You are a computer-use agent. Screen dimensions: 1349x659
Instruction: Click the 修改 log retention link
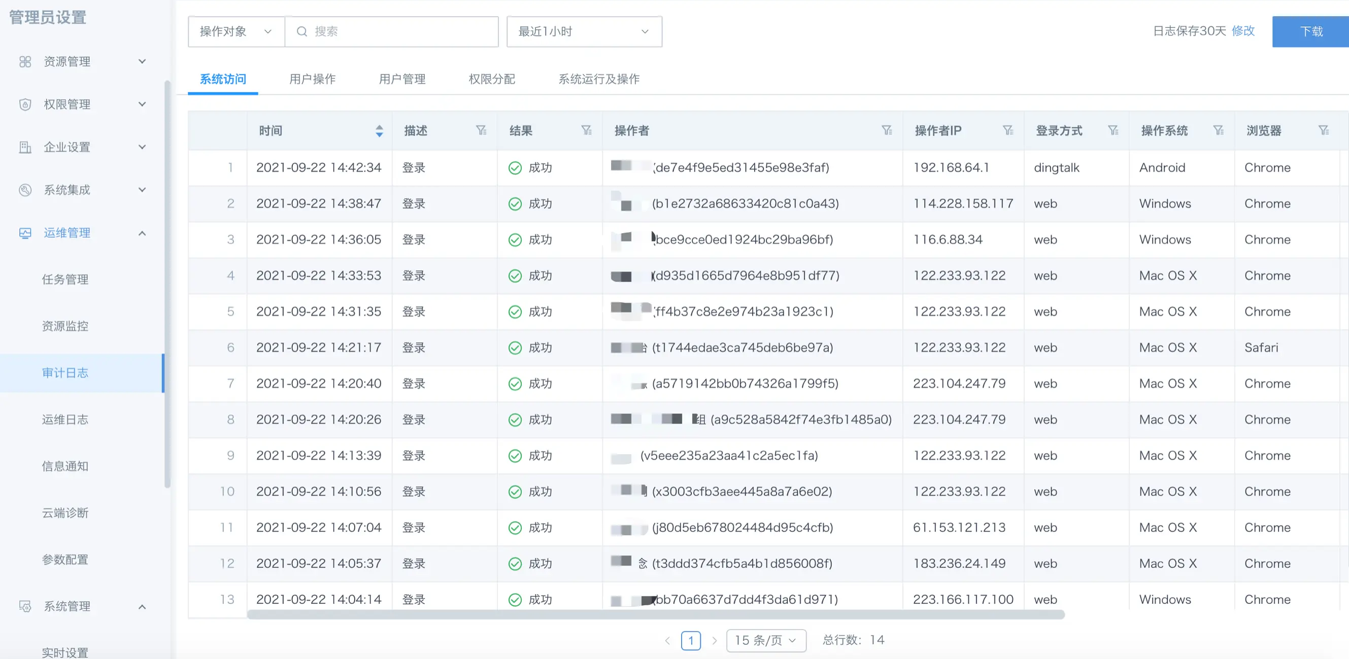(x=1243, y=31)
